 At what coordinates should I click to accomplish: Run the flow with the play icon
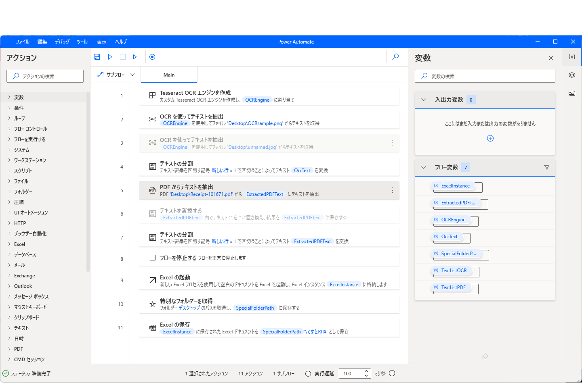point(110,57)
